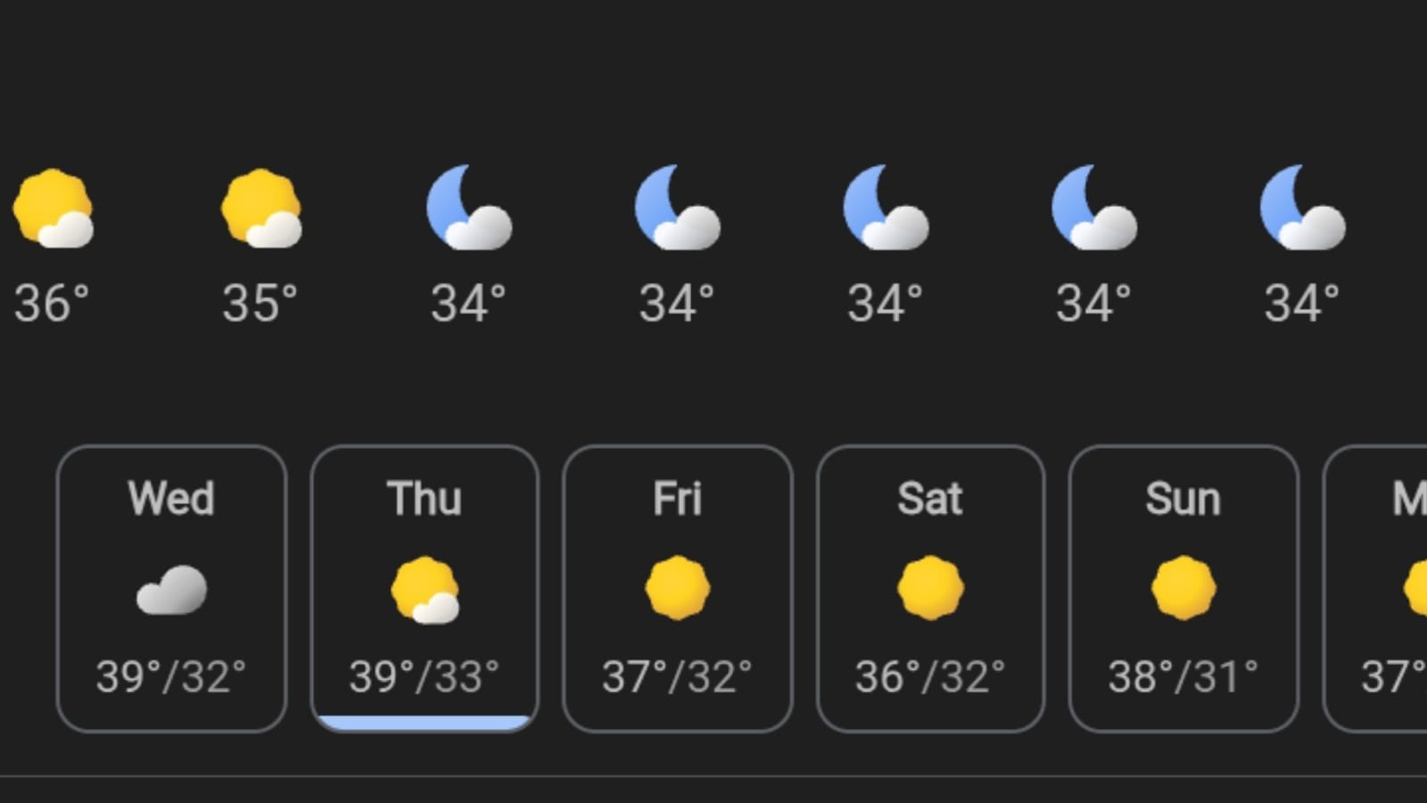Image resolution: width=1427 pixels, height=803 pixels.
Task: Click the 38°/31° Sunday temperature
Action: [x=1184, y=676]
